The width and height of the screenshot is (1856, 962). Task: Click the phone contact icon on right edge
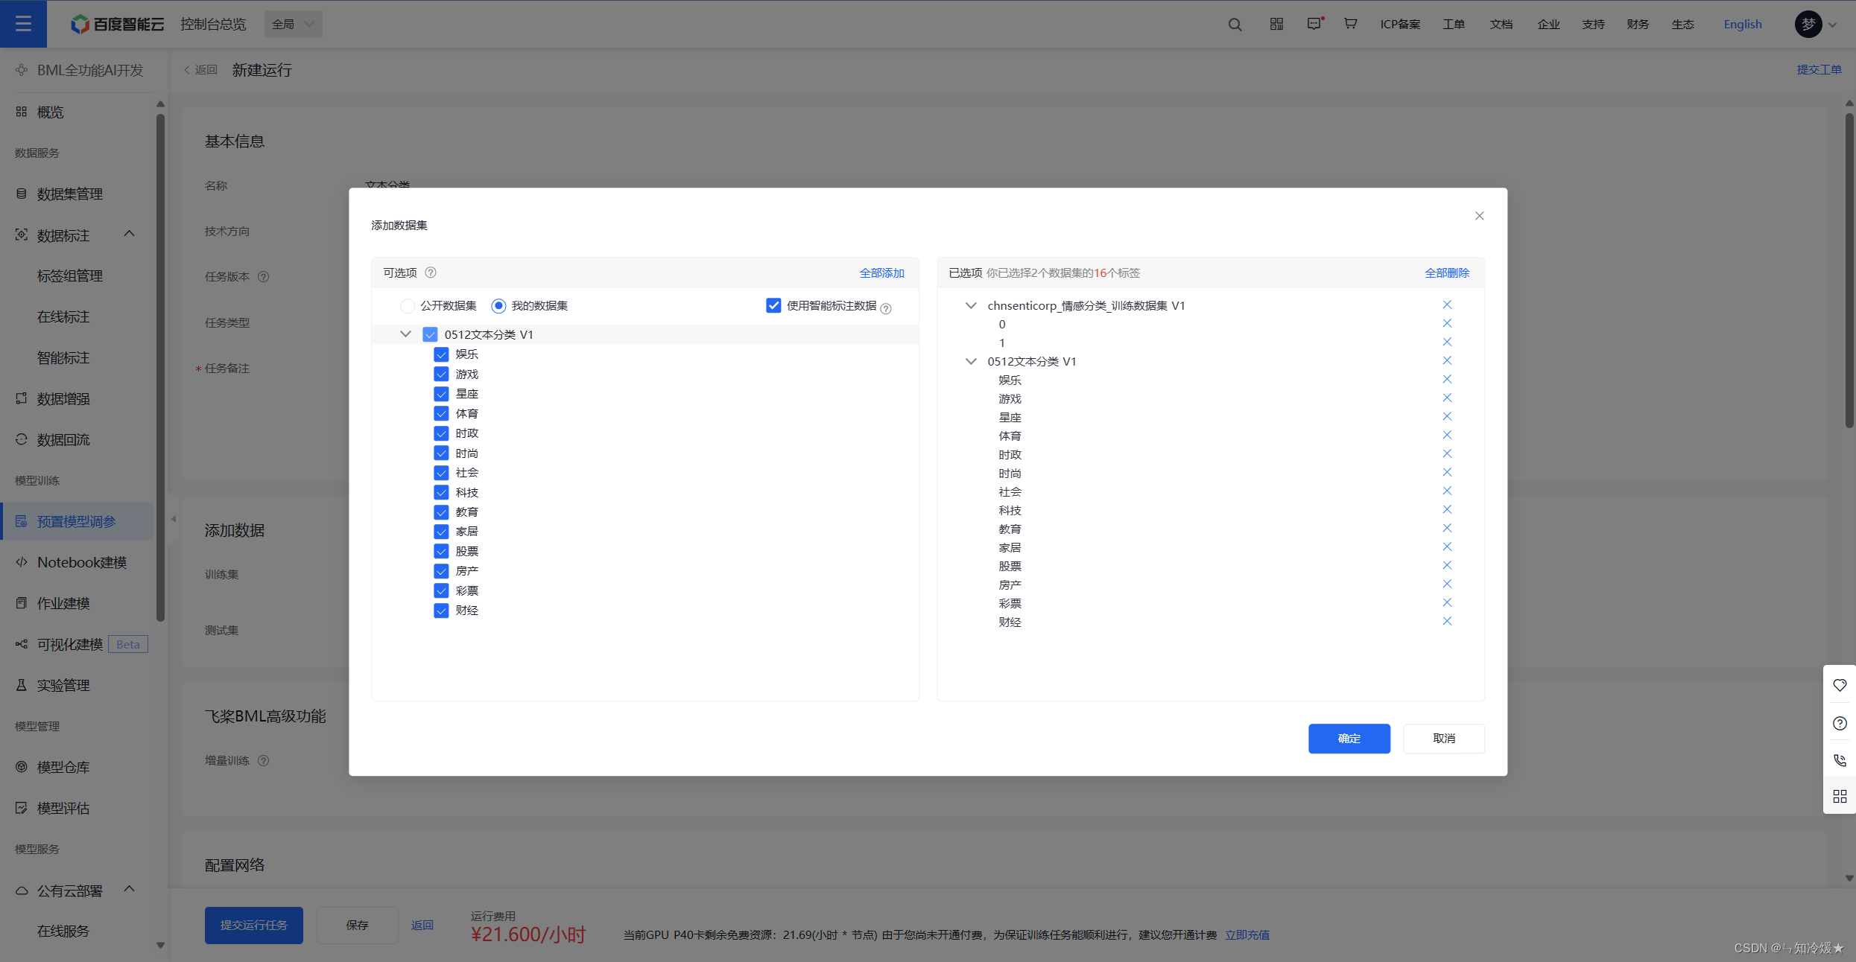[x=1840, y=759]
